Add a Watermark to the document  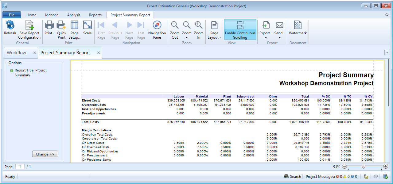click(298, 25)
